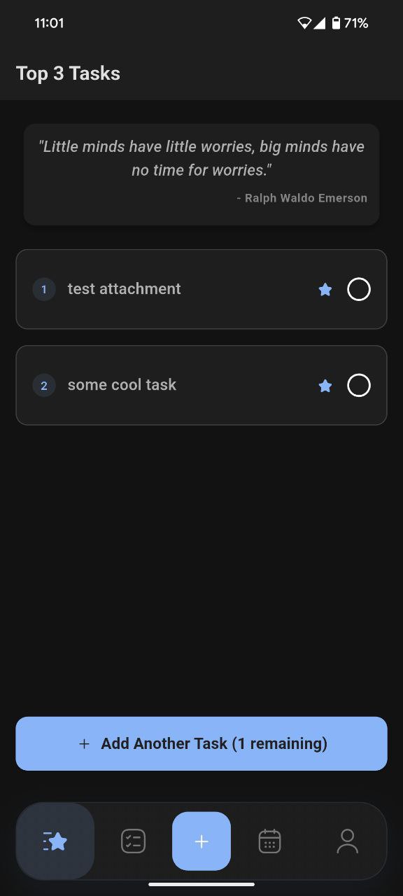Tap the status bar clock
The height and width of the screenshot is (896, 403).
click(x=49, y=23)
